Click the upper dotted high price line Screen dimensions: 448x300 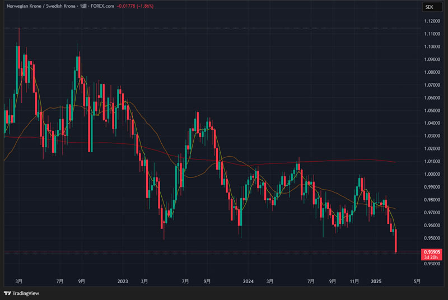point(224,28)
